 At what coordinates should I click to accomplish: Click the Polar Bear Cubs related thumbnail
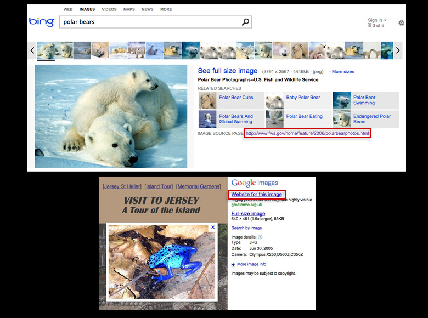pyautogui.click(x=207, y=100)
